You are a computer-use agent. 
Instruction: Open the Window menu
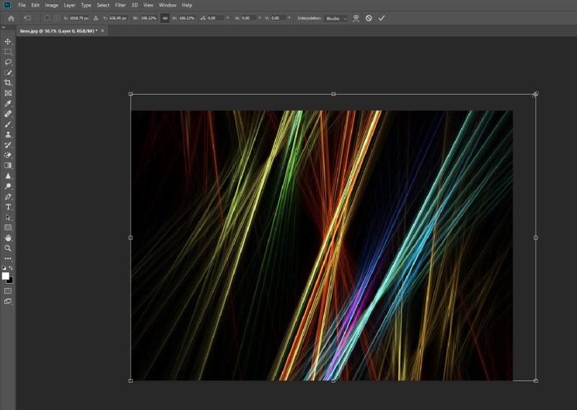pyautogui.click(x=167, y=5)
